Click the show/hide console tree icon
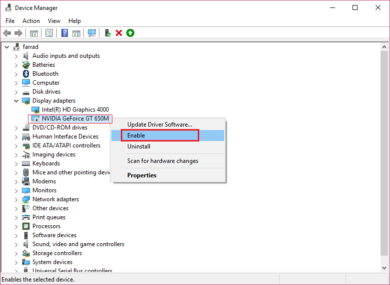 click(34, 33)
